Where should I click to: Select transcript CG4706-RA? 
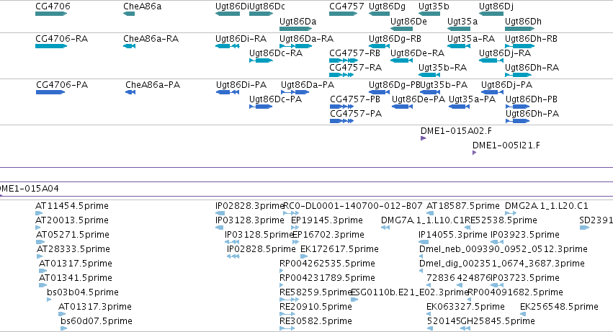[x=51, y=46]
